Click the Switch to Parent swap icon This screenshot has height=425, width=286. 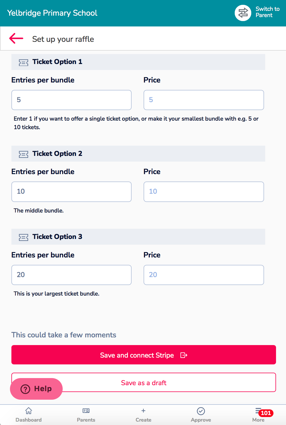pyautogui.click(x=243, y=13)
